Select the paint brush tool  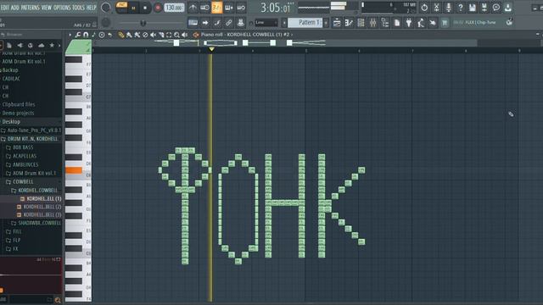[x=129, y=35]
